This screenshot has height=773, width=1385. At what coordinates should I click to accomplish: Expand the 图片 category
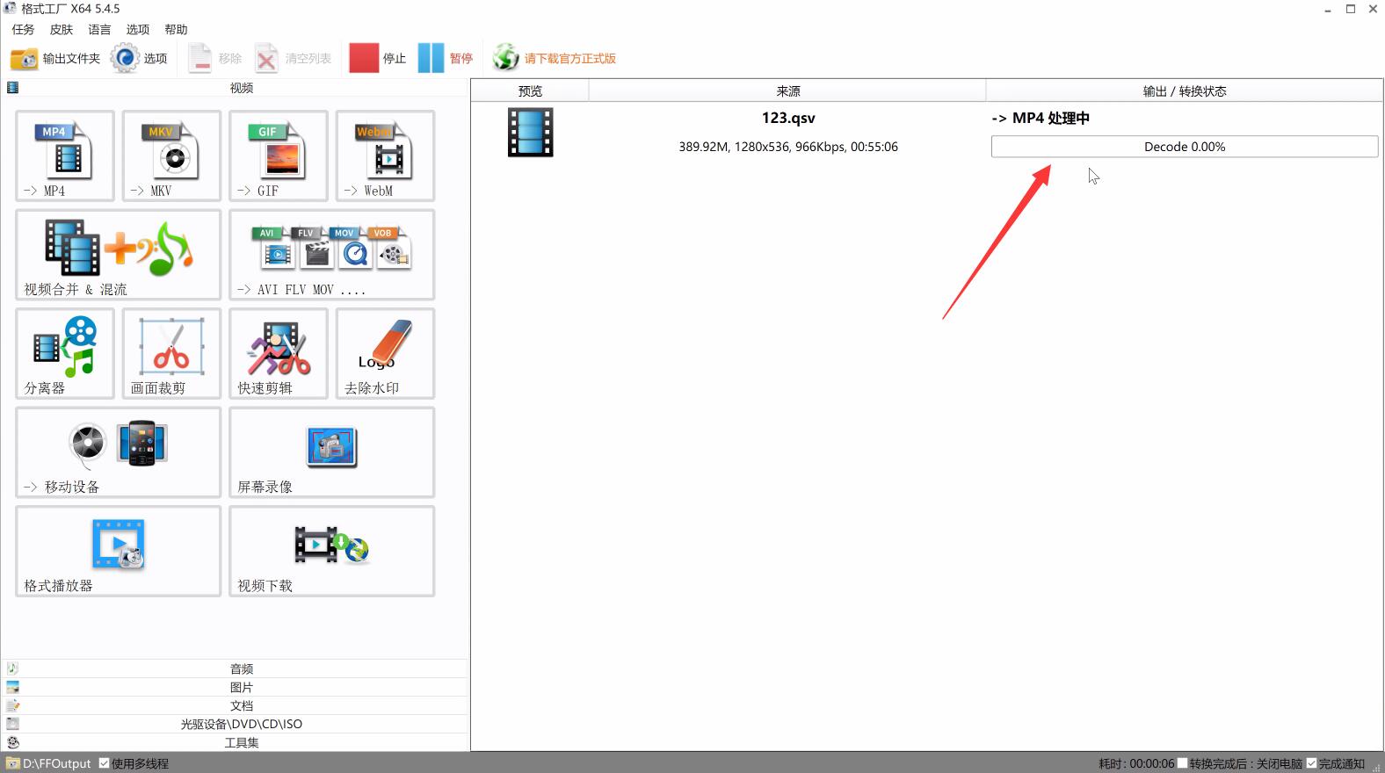pos(235,687)
